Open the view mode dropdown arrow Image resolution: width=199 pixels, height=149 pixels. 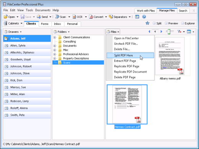pyautogui.click(x=193, y=32)
